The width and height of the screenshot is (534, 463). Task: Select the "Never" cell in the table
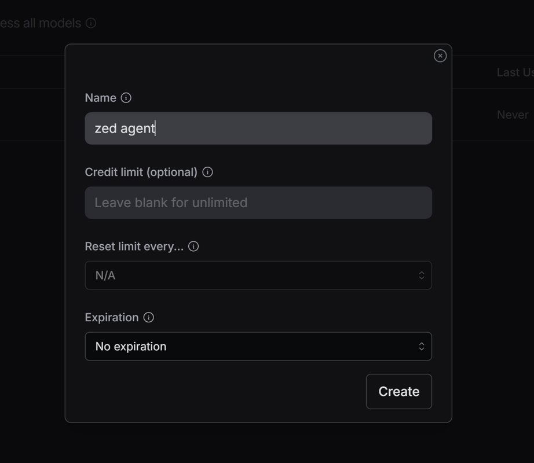pos(512,115)
